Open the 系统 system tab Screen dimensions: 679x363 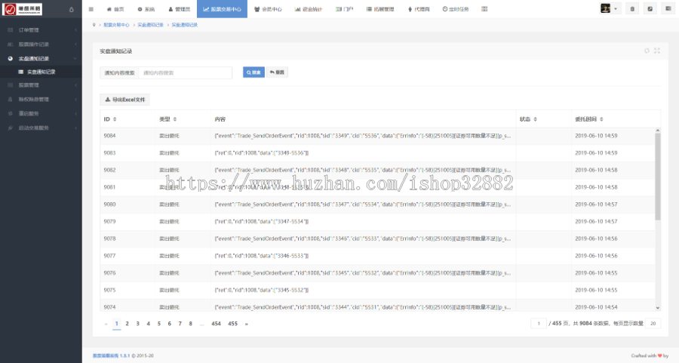(x=146, y=9)
